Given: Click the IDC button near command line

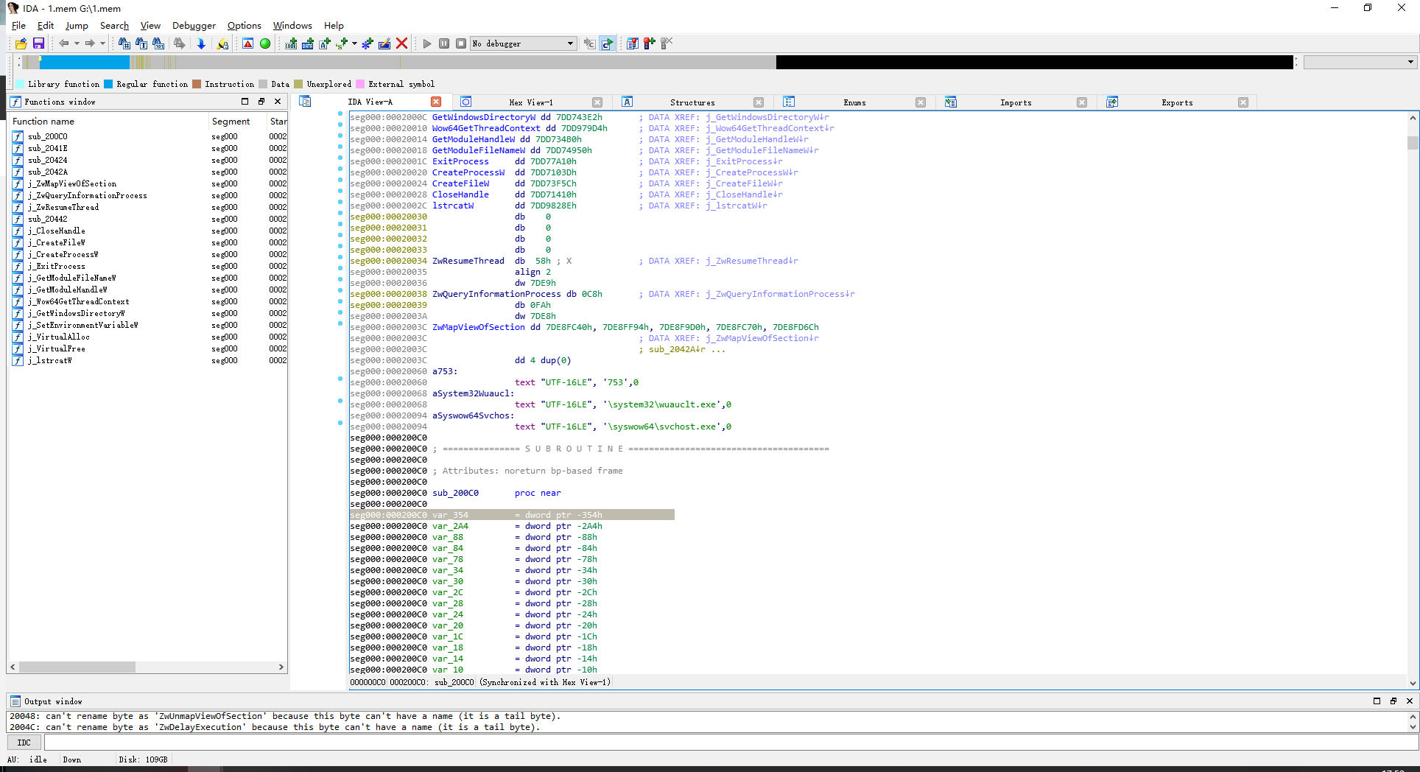Looking at the screenshot, I should pos(24,743).
